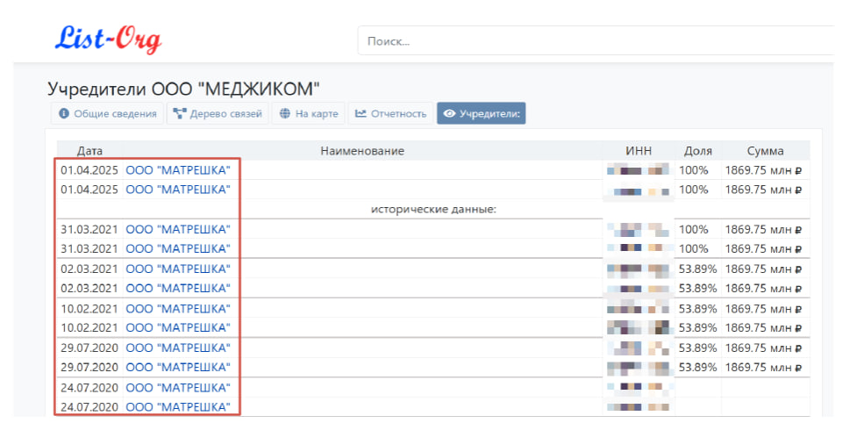Open the МАТРЕШКА link in the last 24.07.2020 row
Image resolution: width=842 pixels, height=423 pixels.
[x=178, y=407]
